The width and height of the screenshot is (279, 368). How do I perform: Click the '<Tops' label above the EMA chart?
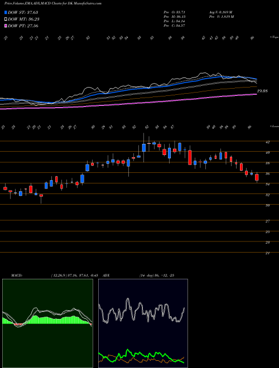tap(274, 37)
